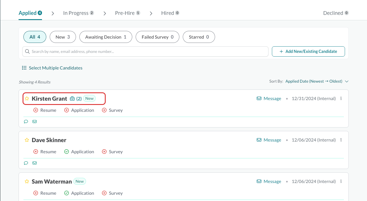
Task: Switch to the Pre-Hire tab
Action: pyautogui.click(x=128, y=13)
